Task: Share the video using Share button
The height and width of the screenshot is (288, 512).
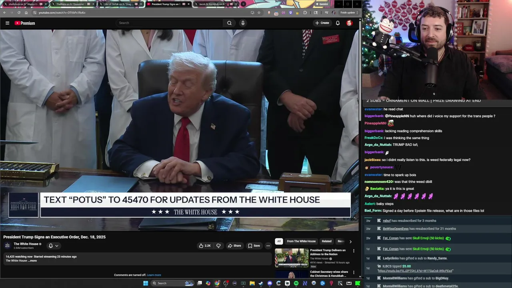Action: pyautogui.click(x=234, y=246)
